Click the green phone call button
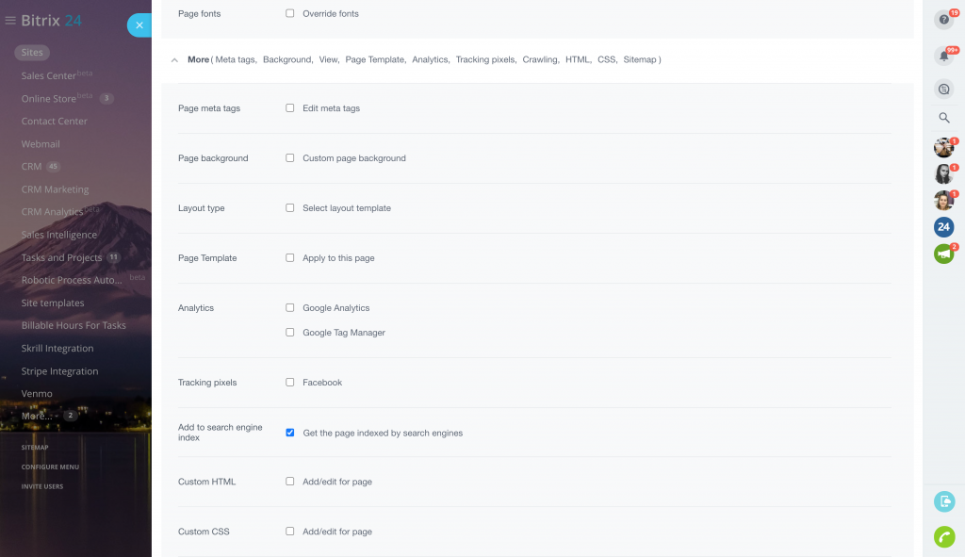Screen dimensions: 965x557 (943, 536)
